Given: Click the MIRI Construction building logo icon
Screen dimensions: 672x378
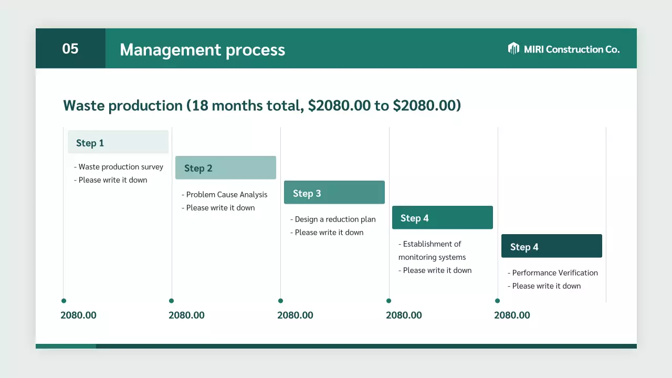Looking at the screenshot, I should click(513, 49).
